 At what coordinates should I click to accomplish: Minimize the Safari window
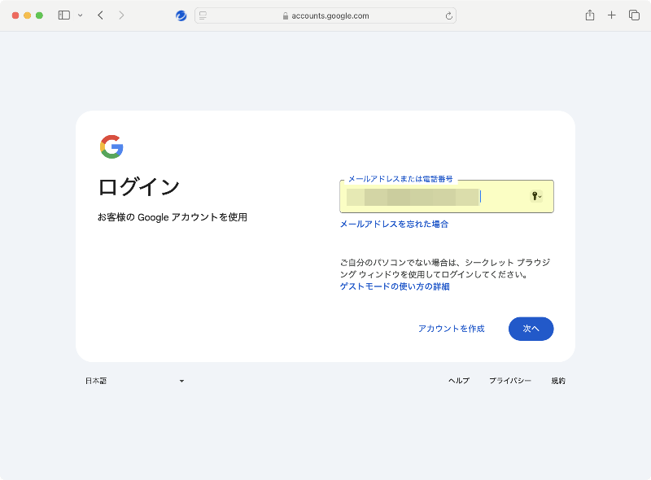point(28,15)
